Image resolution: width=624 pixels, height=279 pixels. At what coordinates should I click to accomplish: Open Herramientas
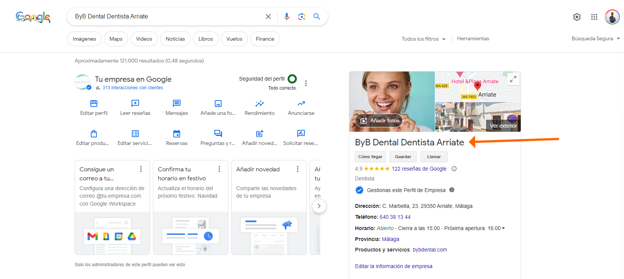coord(473,38)
